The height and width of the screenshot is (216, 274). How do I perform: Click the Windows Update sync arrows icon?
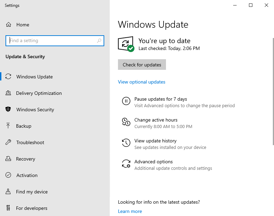click(8, 76)
